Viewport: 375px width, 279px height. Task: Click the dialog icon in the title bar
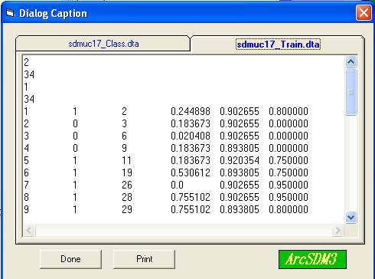tap(10, 13)
